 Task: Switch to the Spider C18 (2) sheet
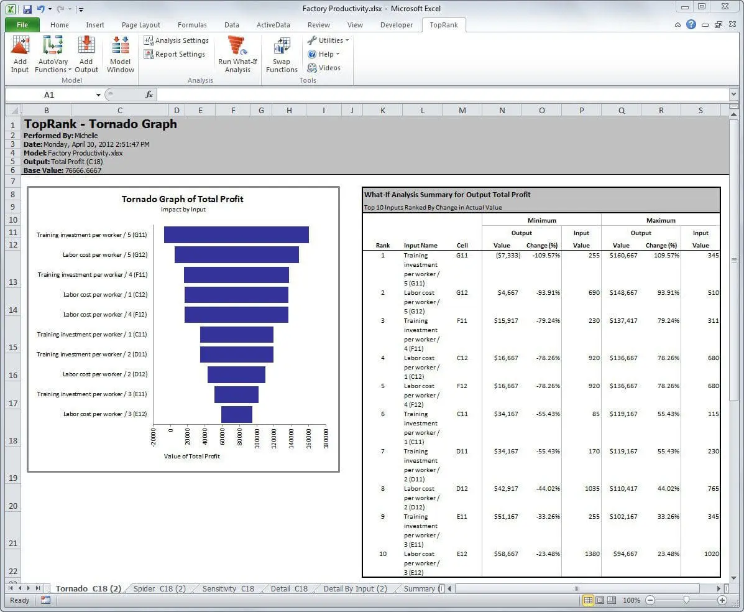(160, 588)
